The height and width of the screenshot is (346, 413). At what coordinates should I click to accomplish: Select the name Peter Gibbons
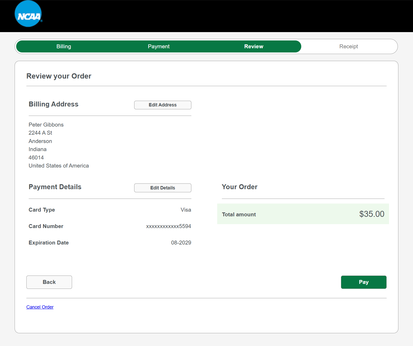click(46, 125)
